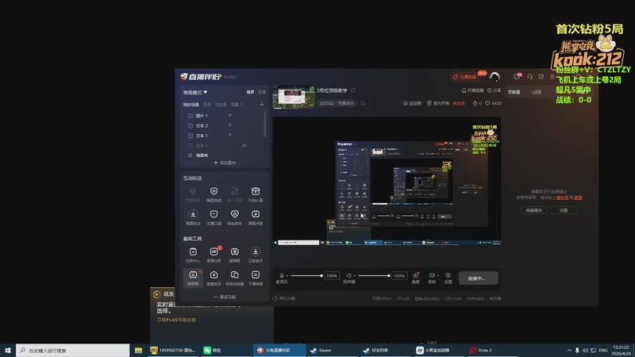Select the 图片 1 source row
Screen dimensions: 635x357
(223, 116)
